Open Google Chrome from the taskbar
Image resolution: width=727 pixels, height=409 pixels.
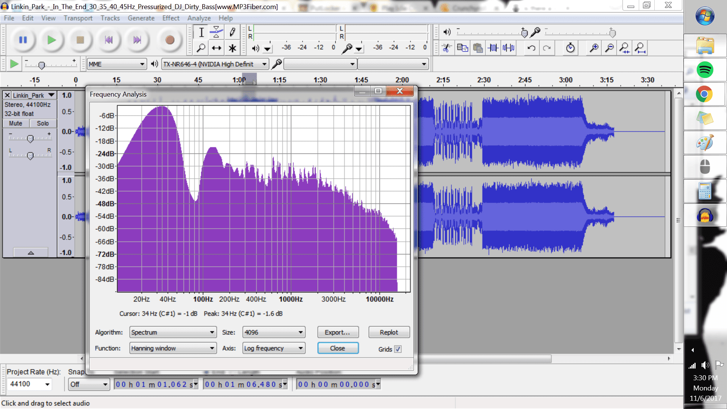pos(704,94)
